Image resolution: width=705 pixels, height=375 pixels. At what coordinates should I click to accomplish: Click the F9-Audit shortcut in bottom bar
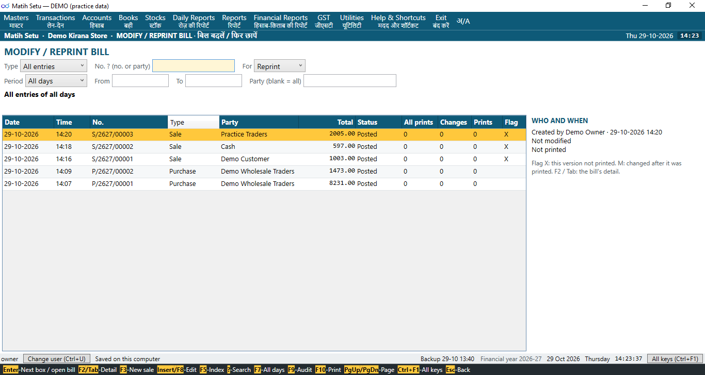(x=300, y=370)
